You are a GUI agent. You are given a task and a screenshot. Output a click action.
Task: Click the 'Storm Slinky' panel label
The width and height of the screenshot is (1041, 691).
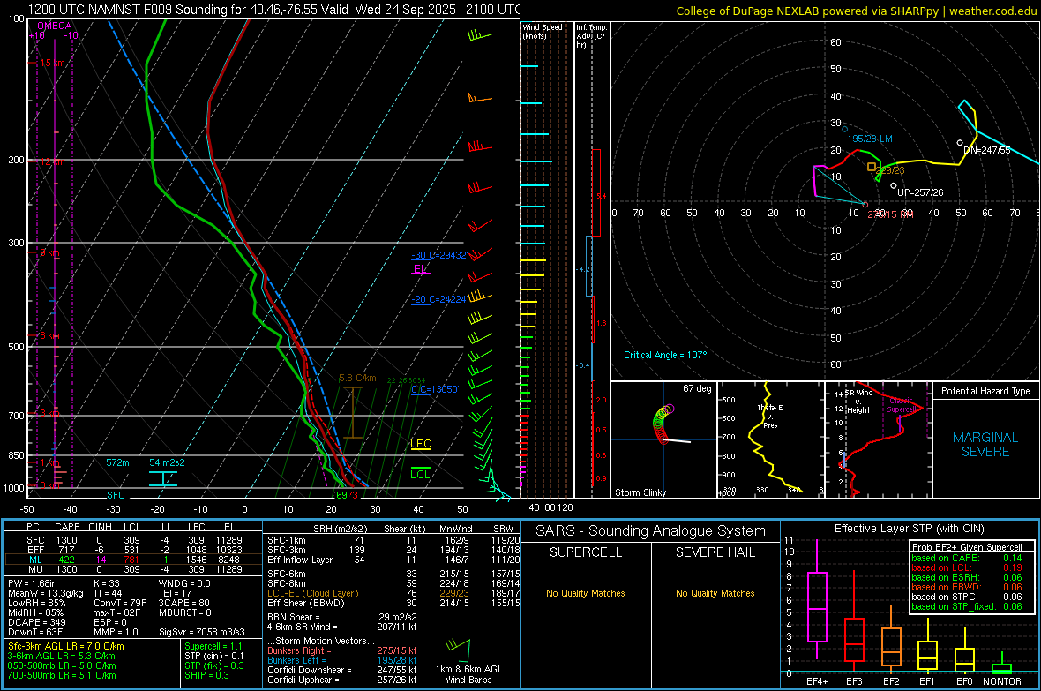click(x=640, y=492)
